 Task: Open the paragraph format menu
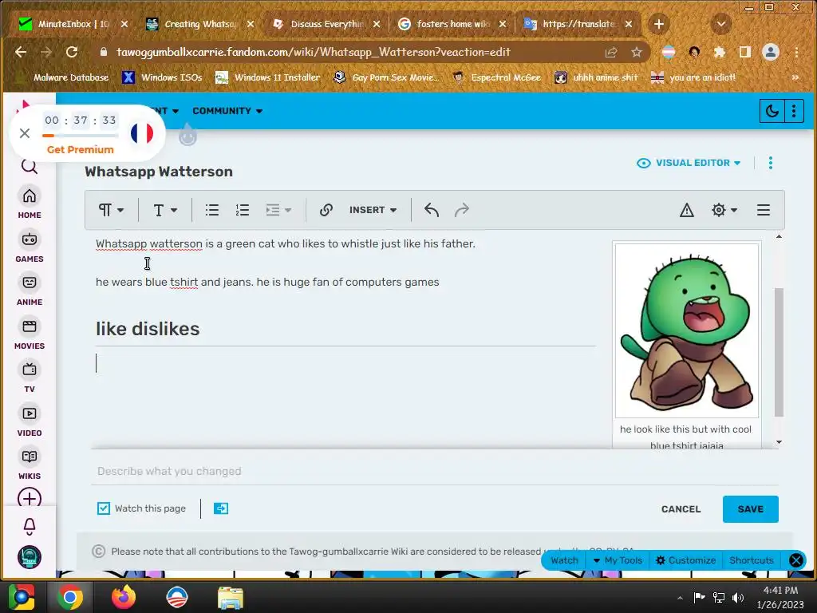[111, 210]
